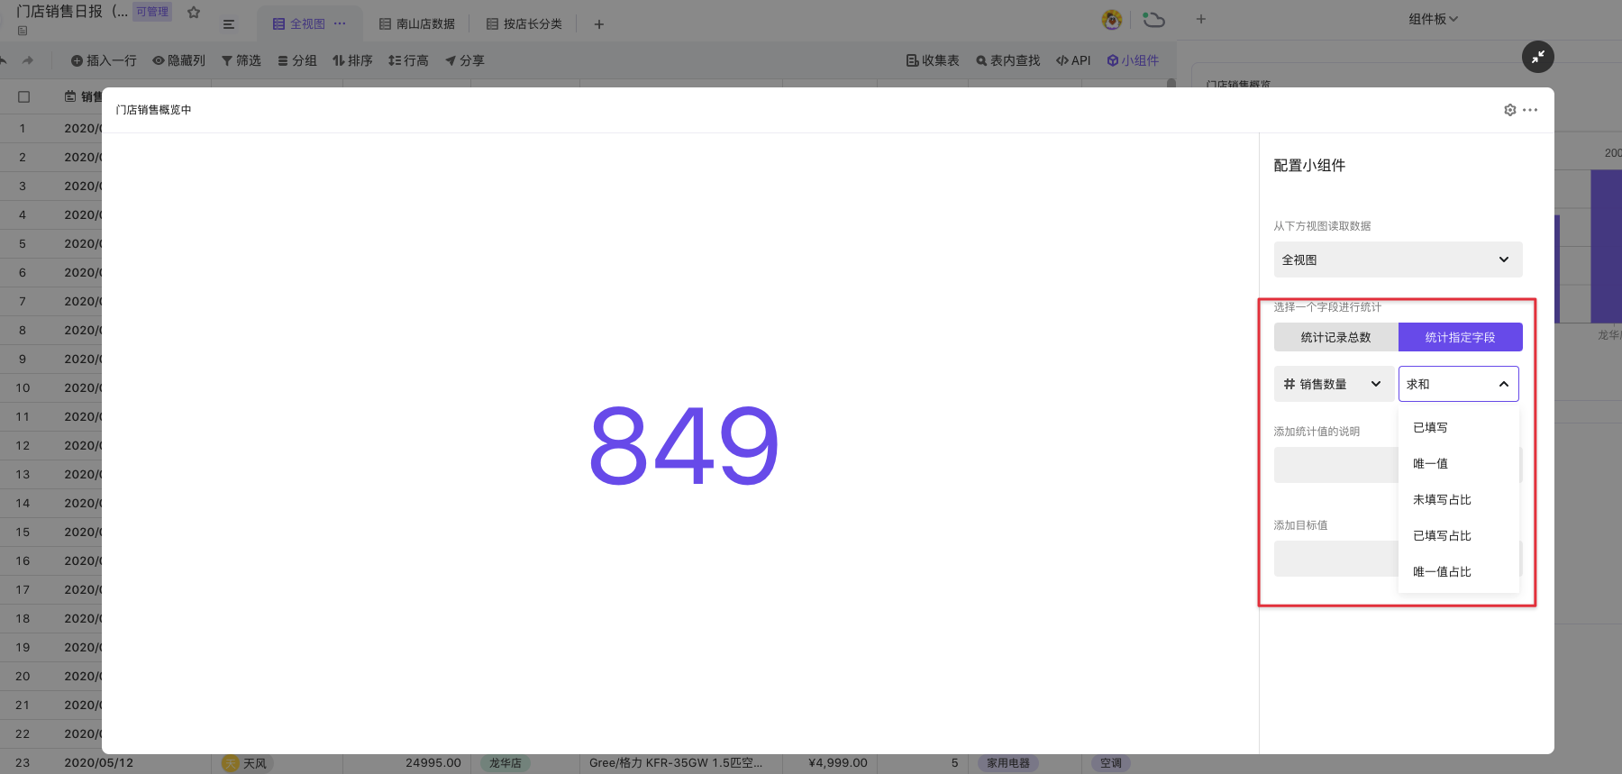Open the cloud sync status icon

click(x=1153, y=19)
